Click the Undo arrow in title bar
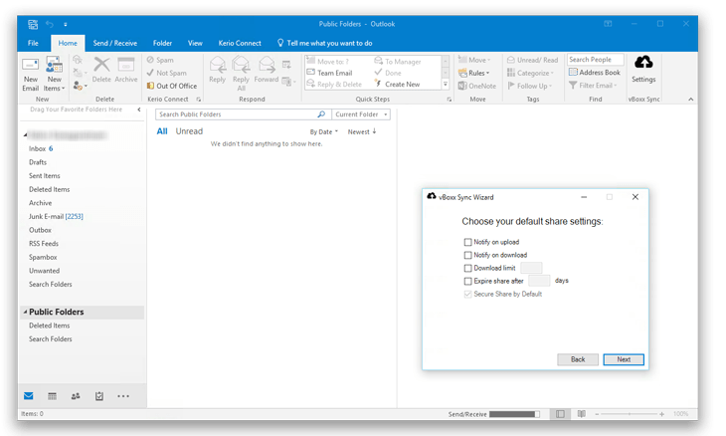The image size is (726, 436). (x=50, y=24)
